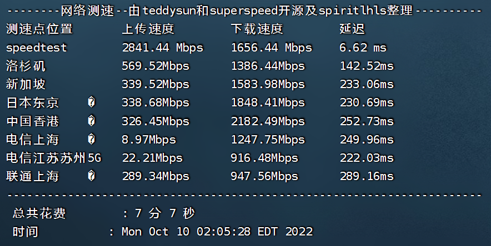Click the 洛杉矶 row label
Image resolution: width=491 pixels, height=246 pixels.
(x=26, y=66)
